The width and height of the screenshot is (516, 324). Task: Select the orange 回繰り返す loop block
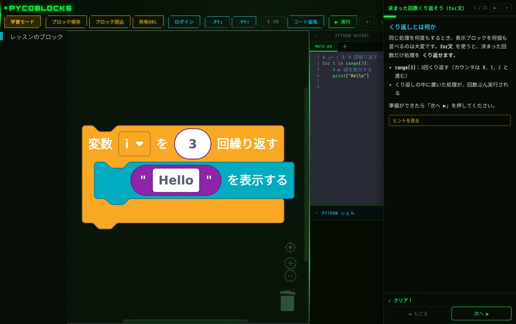(x=247, y=144)
